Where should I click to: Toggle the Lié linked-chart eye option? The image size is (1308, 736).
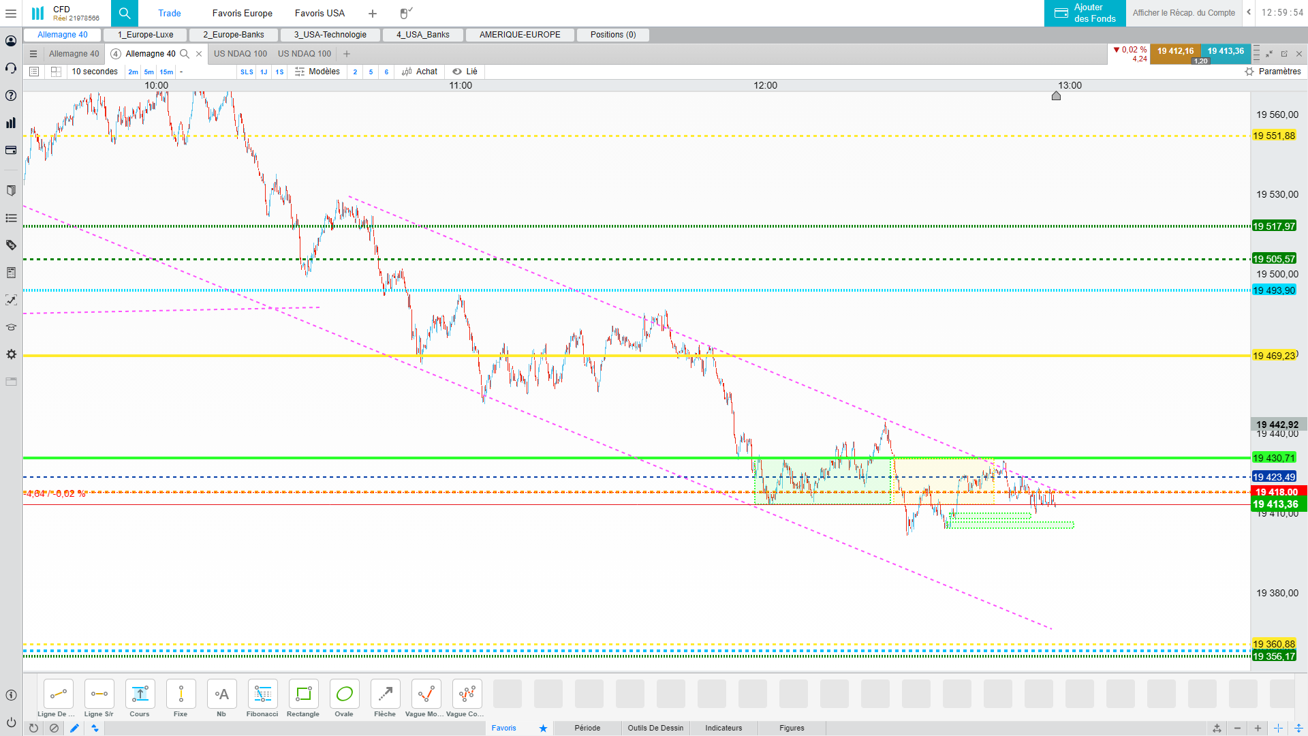point(465,72)
